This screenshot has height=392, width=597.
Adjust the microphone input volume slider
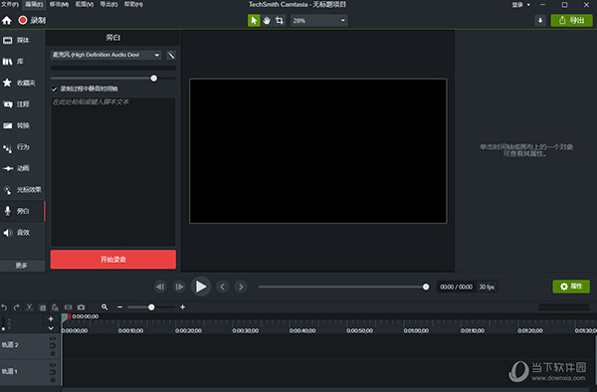click(154, 78)
